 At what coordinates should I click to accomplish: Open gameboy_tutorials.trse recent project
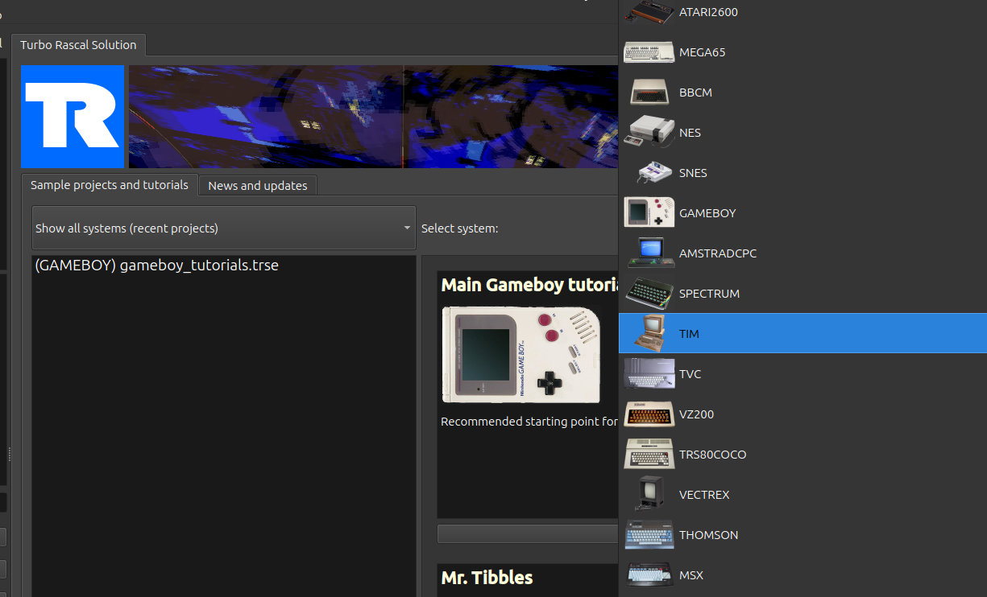[x=157, y=265]
